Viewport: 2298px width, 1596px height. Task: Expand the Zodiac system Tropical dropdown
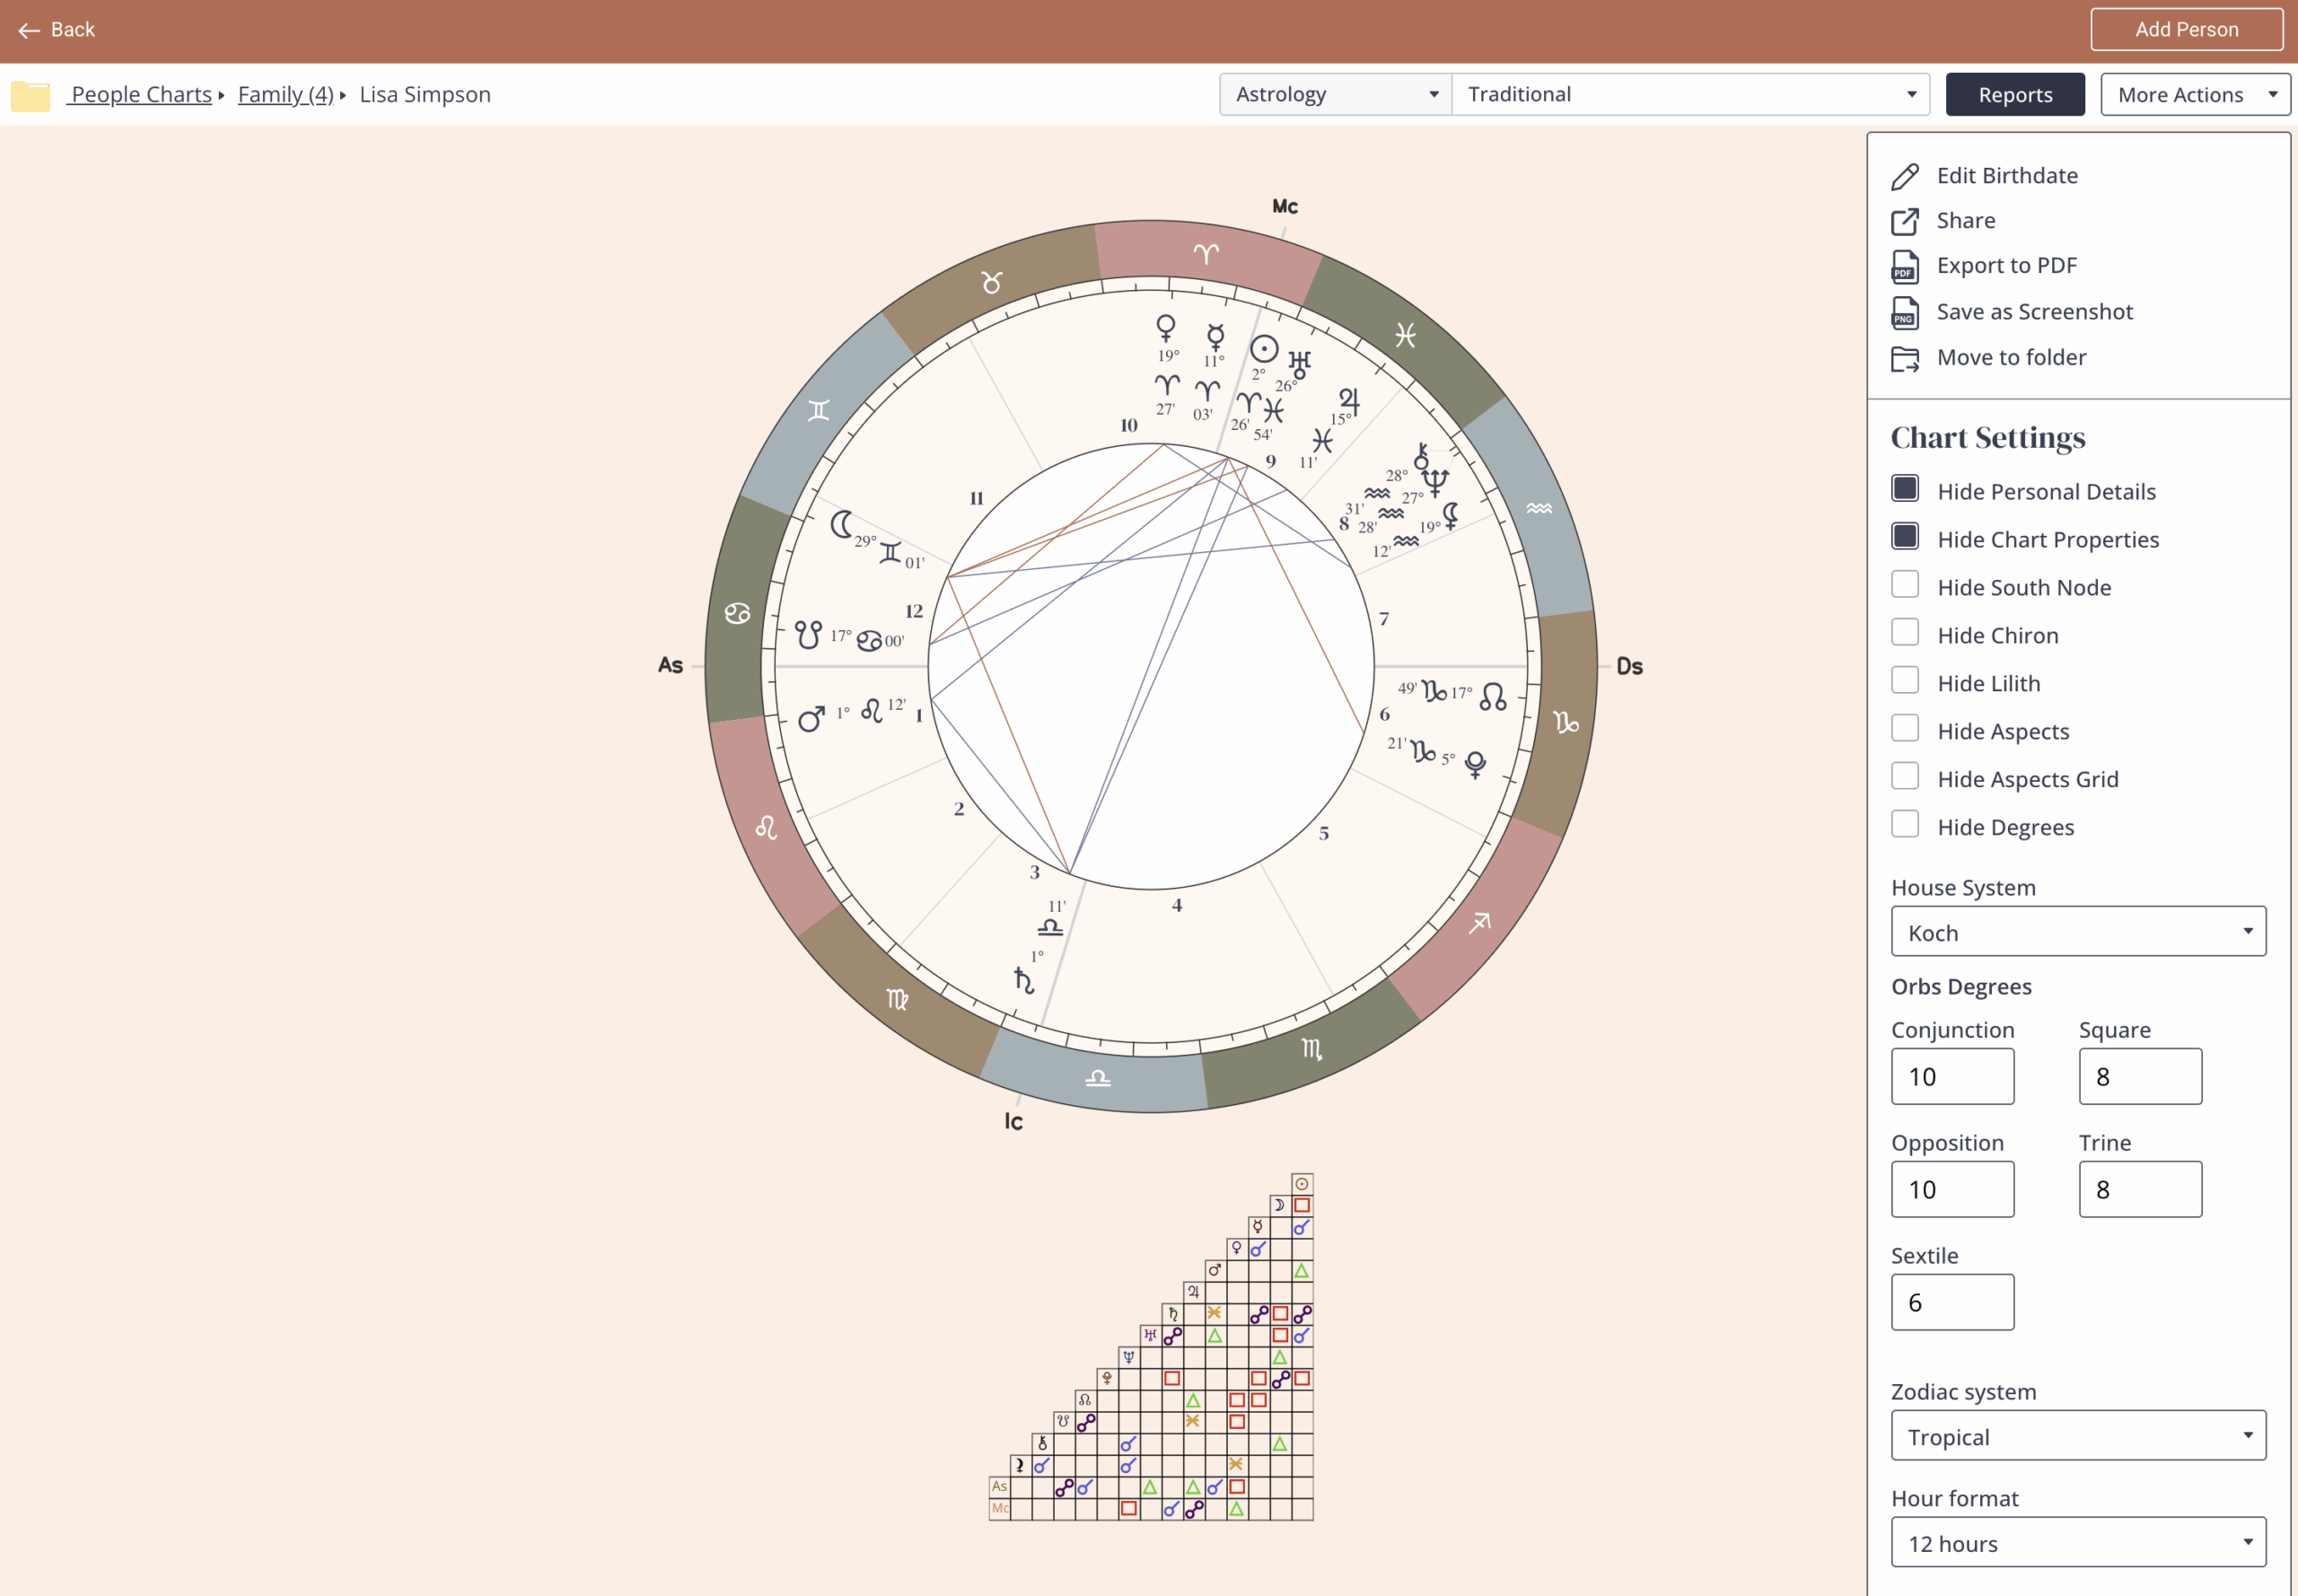[2077, 1436]
